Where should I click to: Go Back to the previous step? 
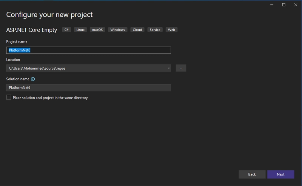[252, 174]
